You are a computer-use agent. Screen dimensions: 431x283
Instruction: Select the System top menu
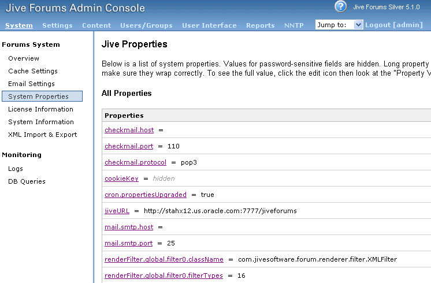click(19, 25)
